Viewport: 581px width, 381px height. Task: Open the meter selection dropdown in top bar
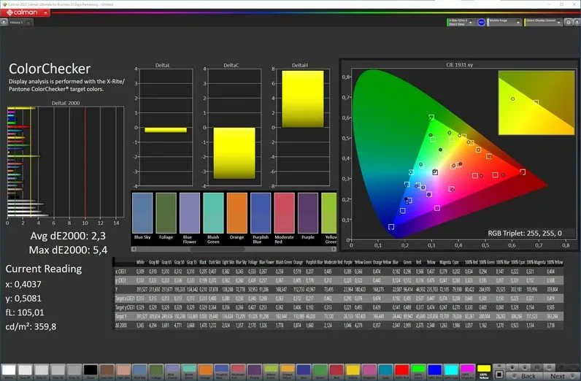click(x=459, y=23)
